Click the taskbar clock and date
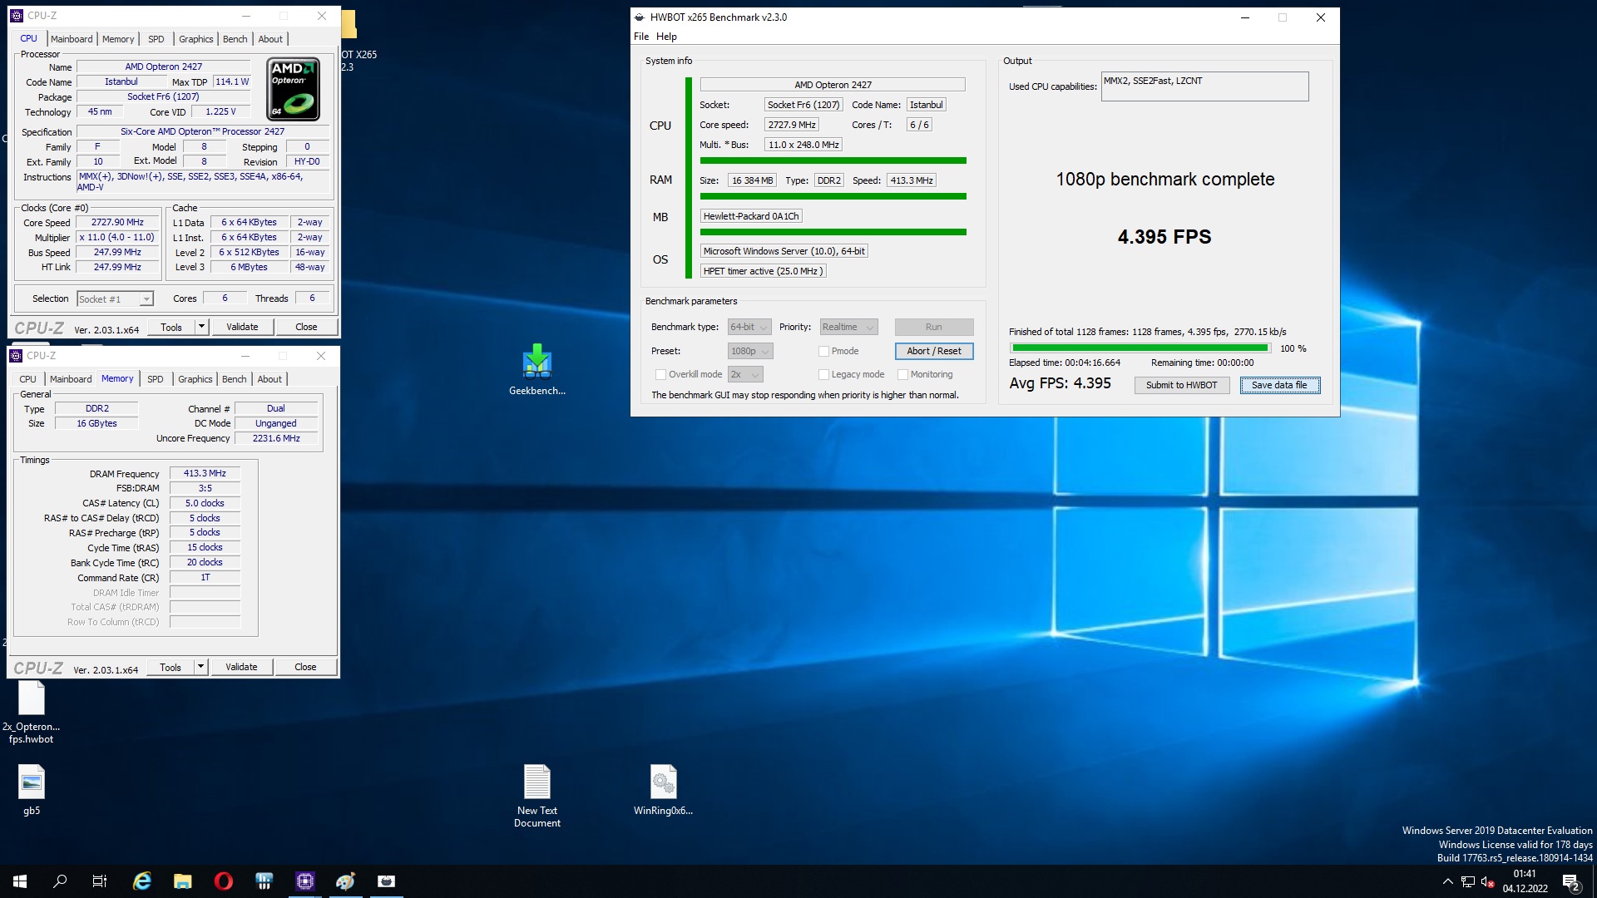 click(x=1525, y=881)
